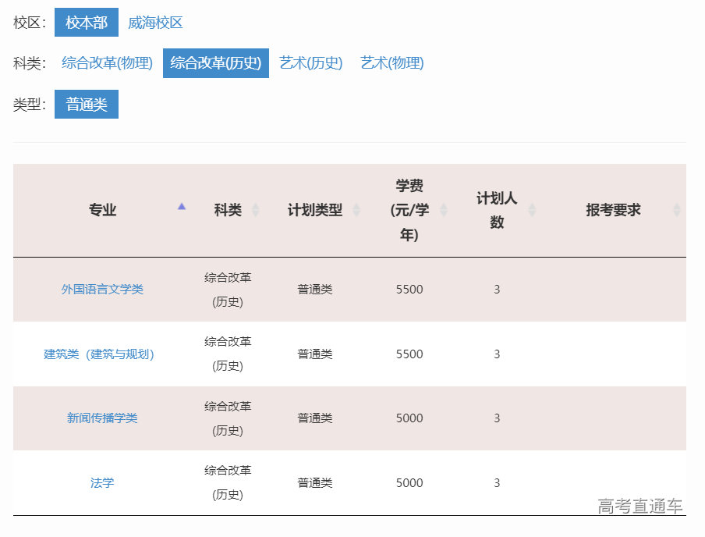Click sort arrows beside 计划人数 header

point(532,210)
